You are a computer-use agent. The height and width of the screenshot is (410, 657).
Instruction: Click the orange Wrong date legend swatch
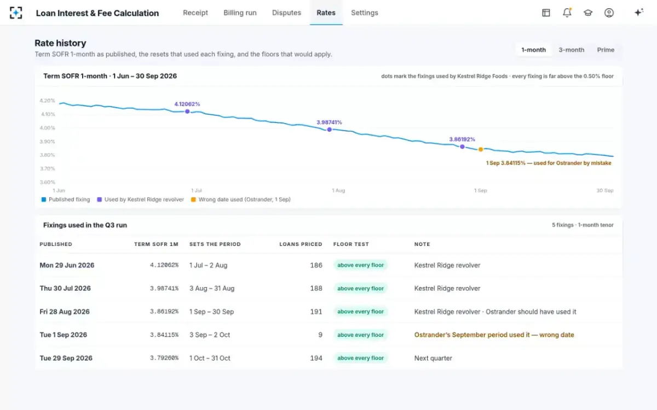(x=193, y=200)
